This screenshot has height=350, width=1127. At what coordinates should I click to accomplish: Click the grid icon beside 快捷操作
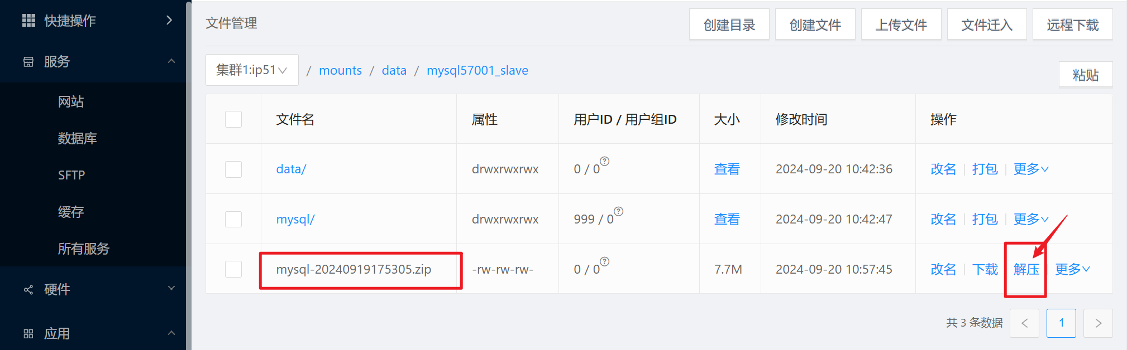[28, 21]
